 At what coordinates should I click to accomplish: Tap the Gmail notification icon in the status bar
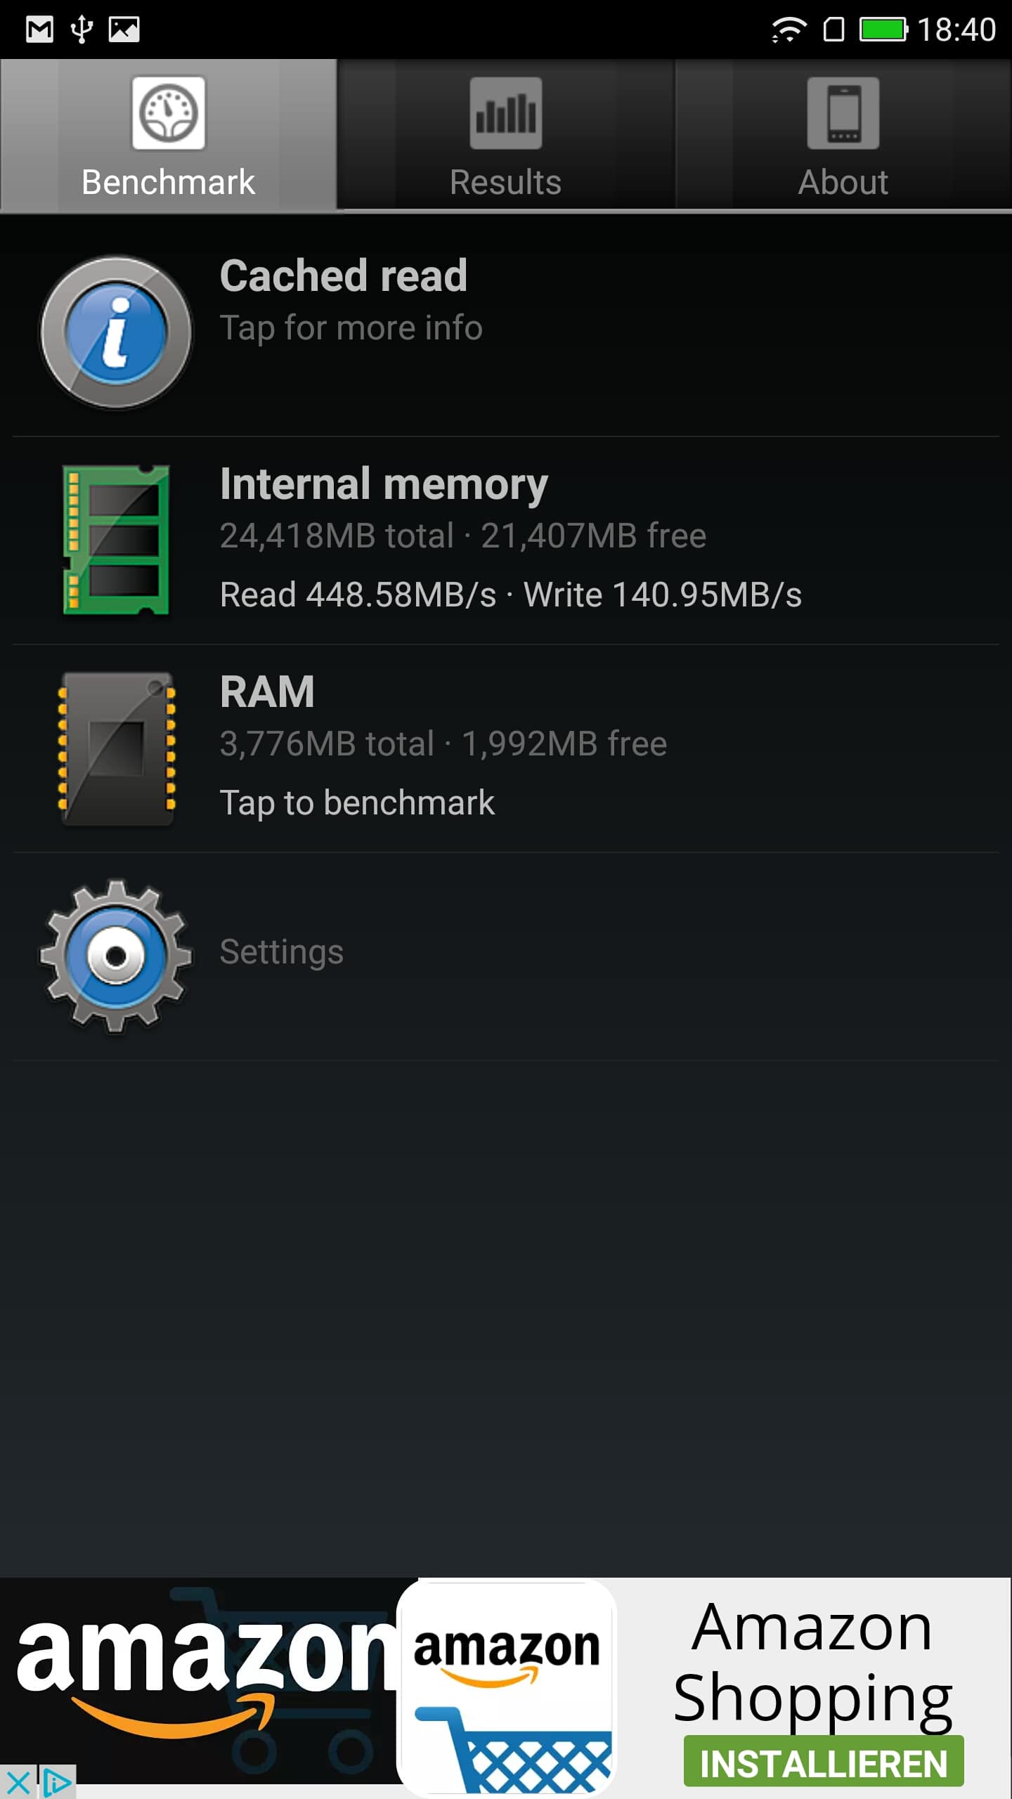pyautogui.click(x=39, y=30)
